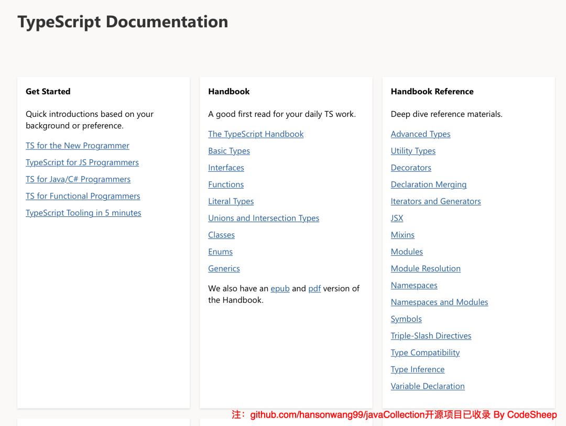566x426 pixels.
Task: Go to Iterators and Generators page
Action: [x=436, y=201]
